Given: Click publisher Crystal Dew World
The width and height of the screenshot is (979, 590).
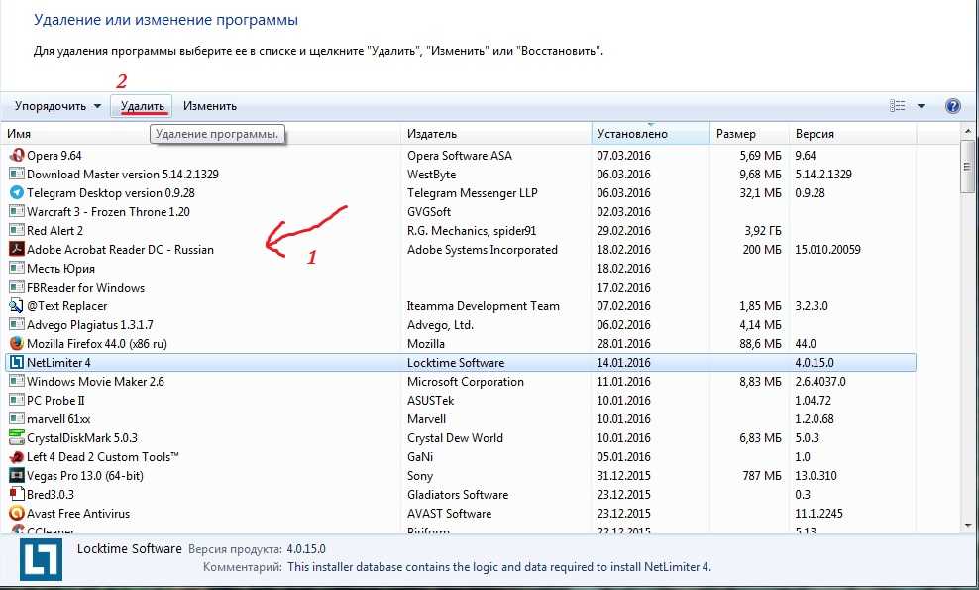Looking at the screenshot, I should pyautogui.click(x=455, y=437).
